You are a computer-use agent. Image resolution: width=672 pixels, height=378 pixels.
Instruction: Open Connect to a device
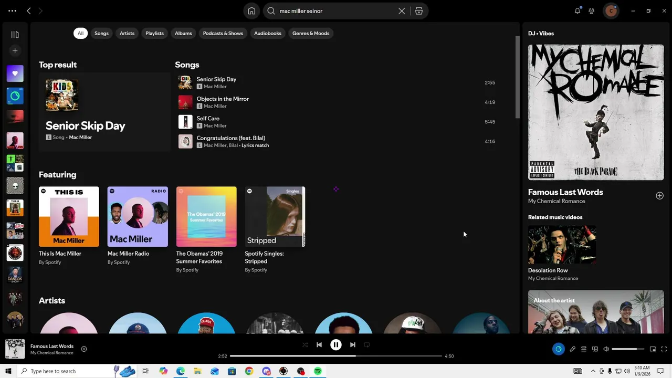[x=595, y=349]
